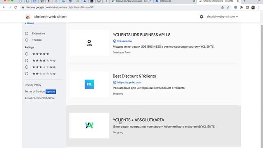Open the Extensions puzzle icon in toolbar
The height and width of the screenshot is (148, 263).
coord(241,7)
